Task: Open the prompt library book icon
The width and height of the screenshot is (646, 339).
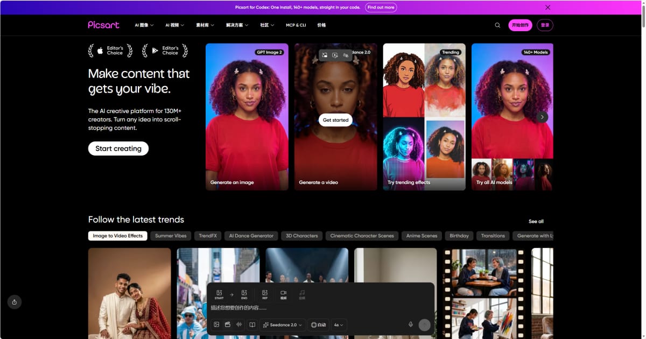Action: pyautogui.click(x=252, y=324)
